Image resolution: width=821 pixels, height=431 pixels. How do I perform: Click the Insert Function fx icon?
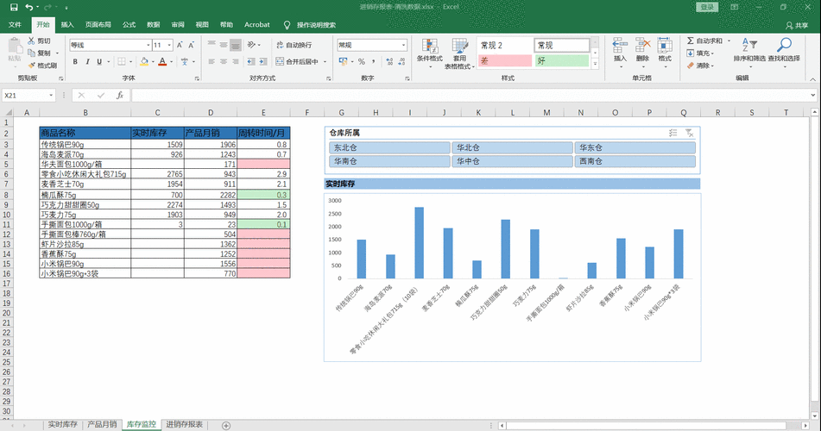119,95
